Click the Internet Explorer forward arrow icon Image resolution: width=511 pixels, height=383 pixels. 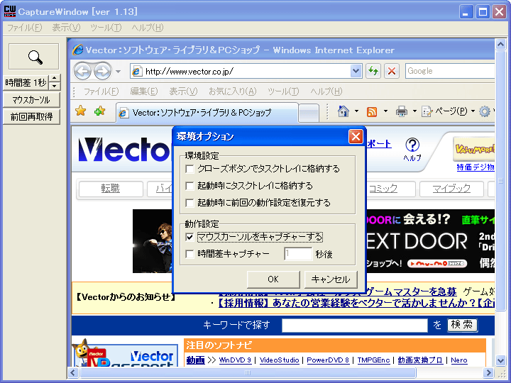pyautogui.click(x=102, y=71)
